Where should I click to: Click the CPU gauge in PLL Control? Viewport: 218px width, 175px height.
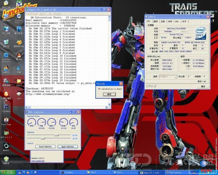(32, 123)
